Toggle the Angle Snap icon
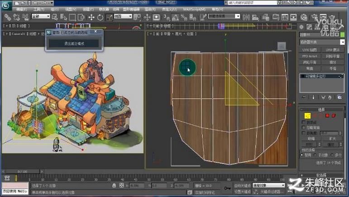 point(175,17)
